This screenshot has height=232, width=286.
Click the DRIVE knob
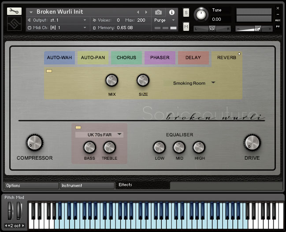pos(253,143)
